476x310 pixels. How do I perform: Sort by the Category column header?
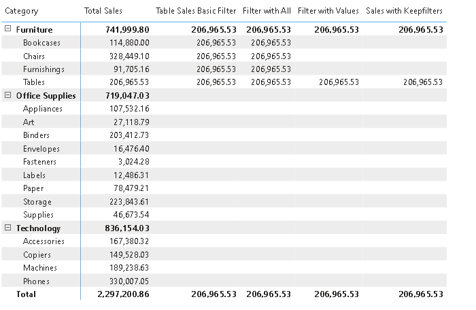point(21,11)
